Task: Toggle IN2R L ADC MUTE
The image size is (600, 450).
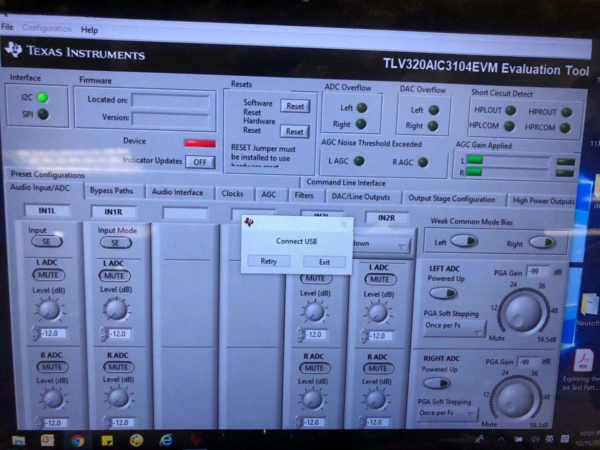Action: 380,279
